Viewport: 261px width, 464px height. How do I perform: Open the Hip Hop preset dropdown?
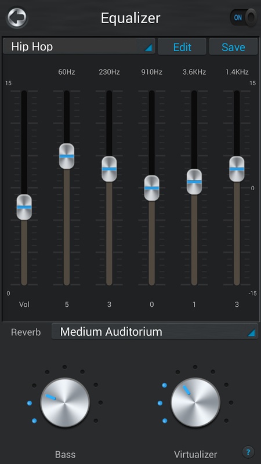[x=79, y=46]
